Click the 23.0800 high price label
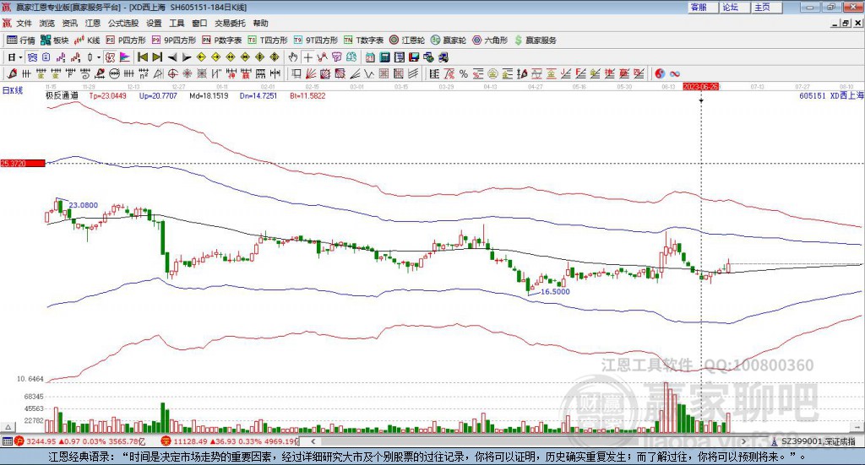 [x=84, y=205]
